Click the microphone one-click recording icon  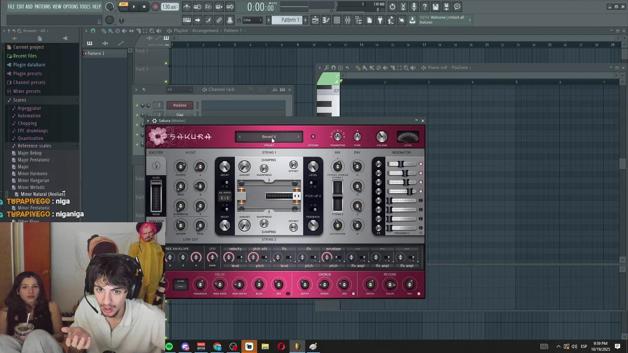tap(414, 7)
